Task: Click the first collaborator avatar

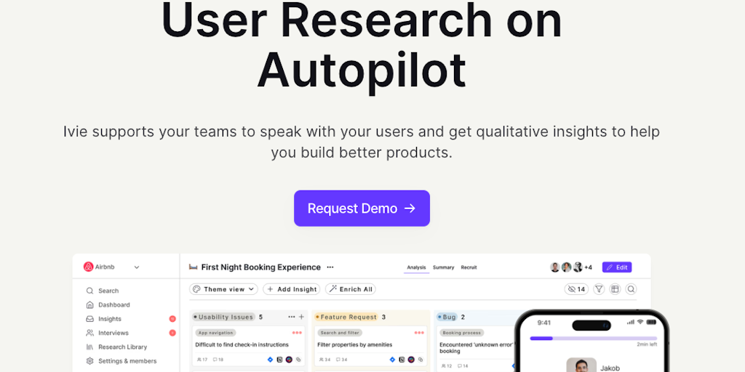Action: tap(555, 267)
